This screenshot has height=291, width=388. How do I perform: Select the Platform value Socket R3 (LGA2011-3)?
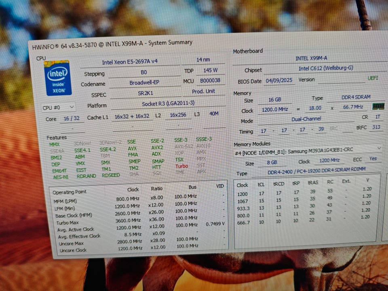tap(168, 103)
